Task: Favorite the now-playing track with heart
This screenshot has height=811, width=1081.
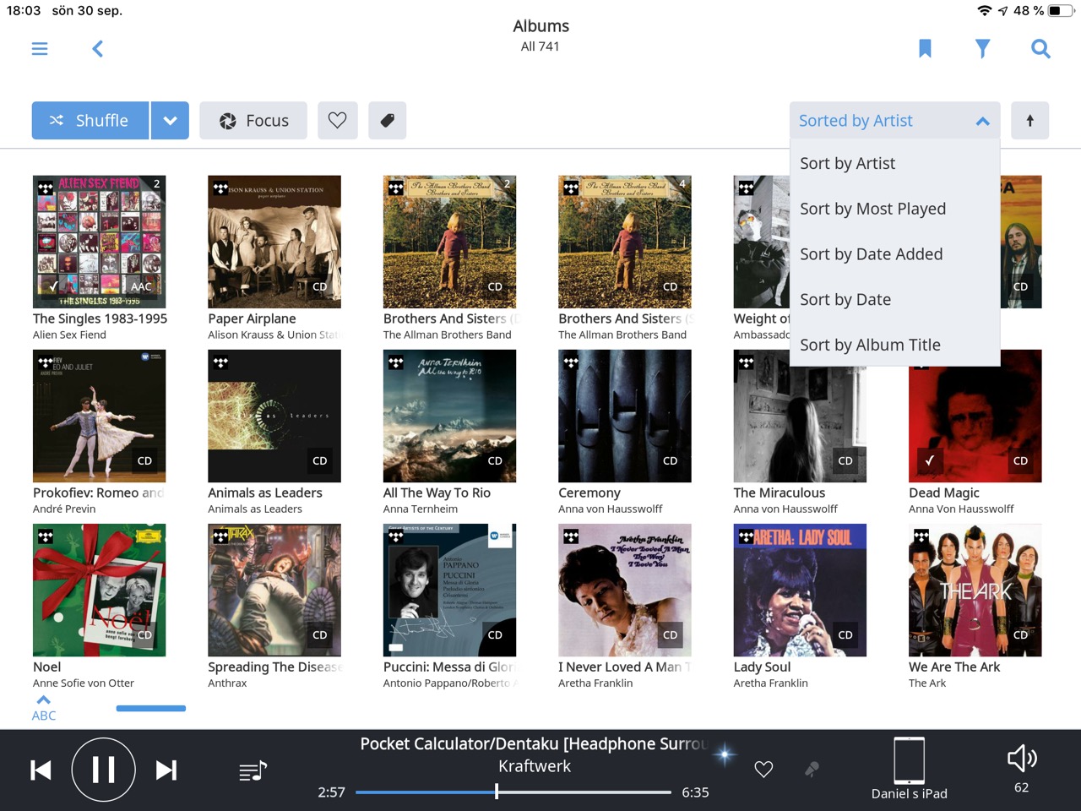Action: tap(763, 770)
